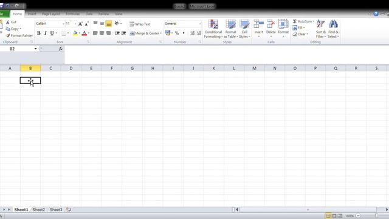This screenshot has height=219, width=389.
Task: Open the orientation text angle icon
Action: pos(117,23)
